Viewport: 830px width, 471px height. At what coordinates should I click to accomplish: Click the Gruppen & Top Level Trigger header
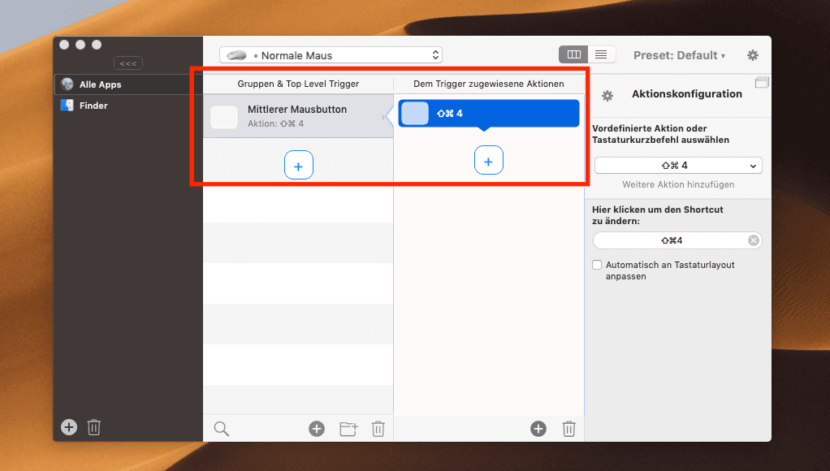298,84
